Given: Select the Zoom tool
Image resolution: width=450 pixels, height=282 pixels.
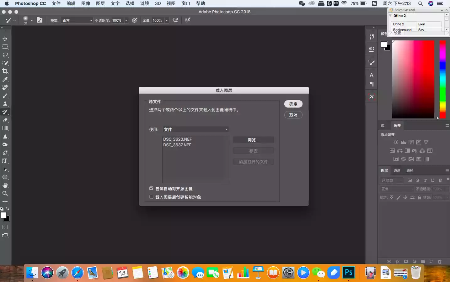Looking at the screenshot, I should coord(5,193).
